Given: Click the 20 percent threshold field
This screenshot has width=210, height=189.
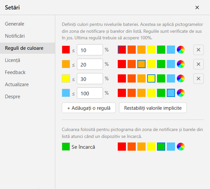Looking at the screenshot, I should [90, 64].
